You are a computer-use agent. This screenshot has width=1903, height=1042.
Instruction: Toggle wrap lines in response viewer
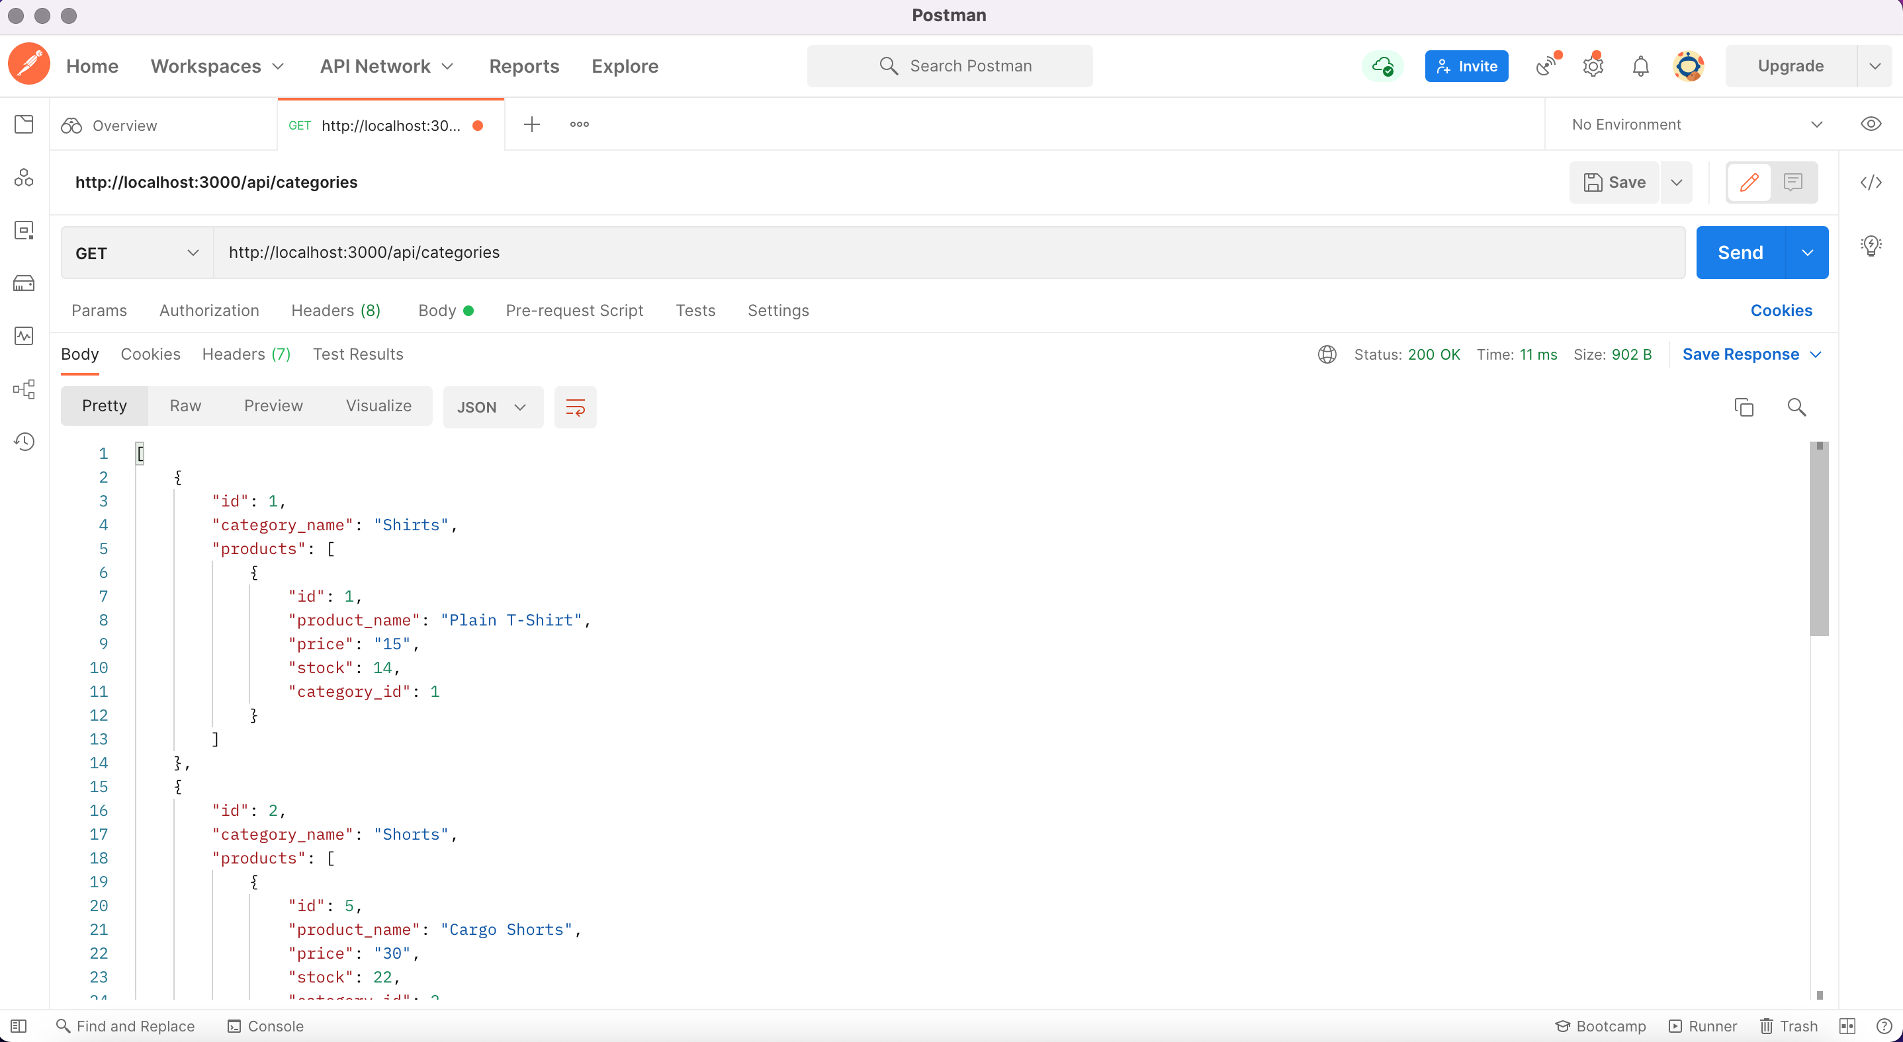576,407
